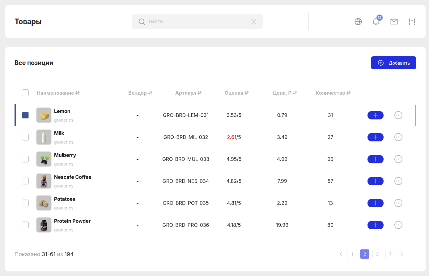Click the Potatoes product thumbnail
The width and height of the screenshot is (429, 276).
[x=44, y=203]
